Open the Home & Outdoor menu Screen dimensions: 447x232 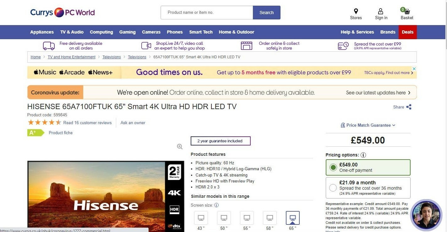237,32
